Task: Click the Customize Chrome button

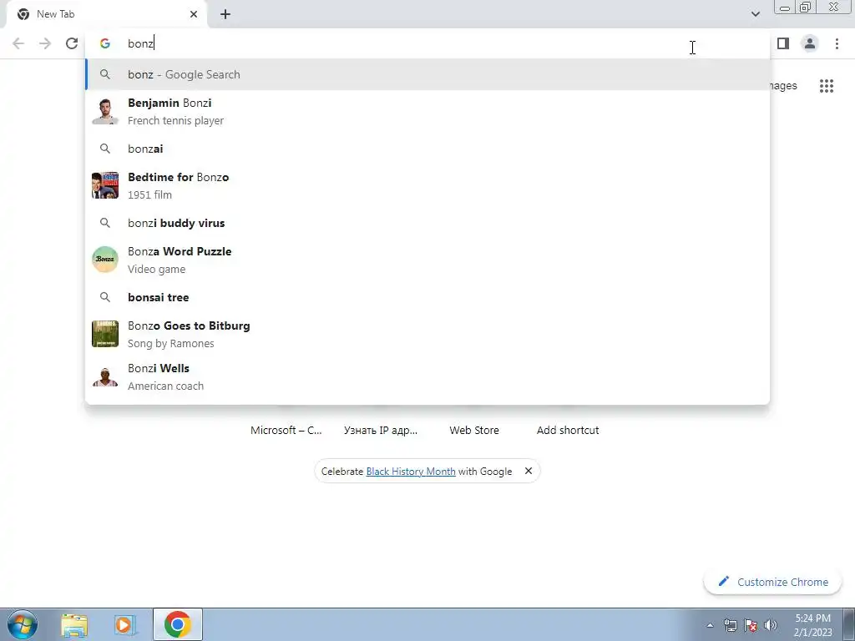Action: [772, 582]
